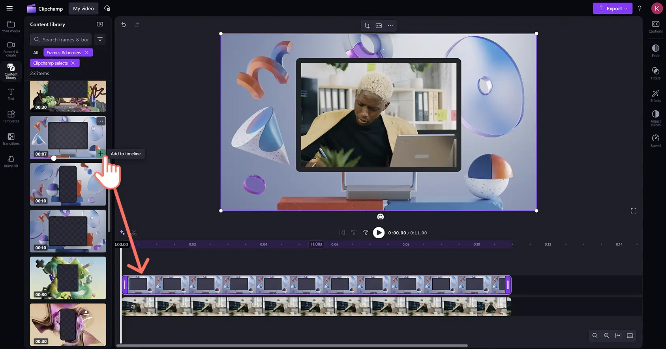Rewind five seconds
This screenshot has height=349, width=666.
click(354, 233)
